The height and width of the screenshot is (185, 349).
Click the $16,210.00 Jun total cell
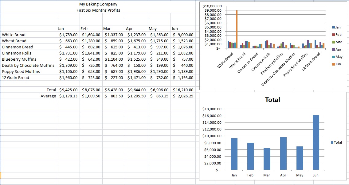click(x=183, y=90)
